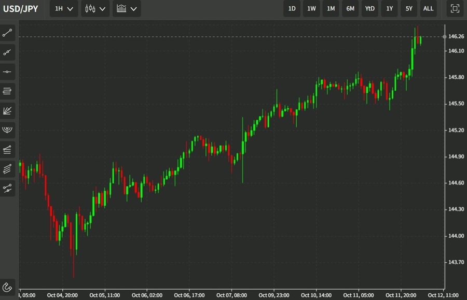Click the 143.70 price axis label

(x=456, y=262)
